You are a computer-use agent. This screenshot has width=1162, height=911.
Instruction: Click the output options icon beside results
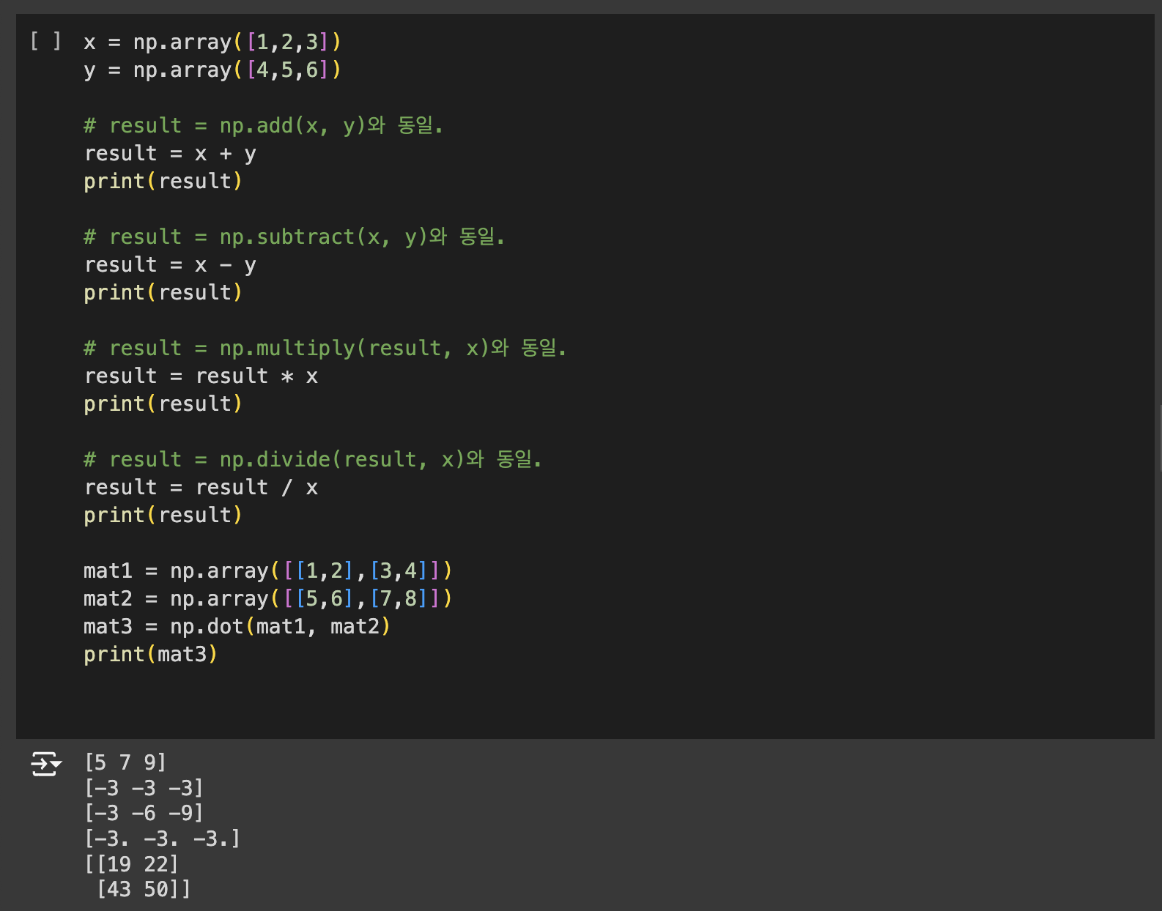click(45, 764)
